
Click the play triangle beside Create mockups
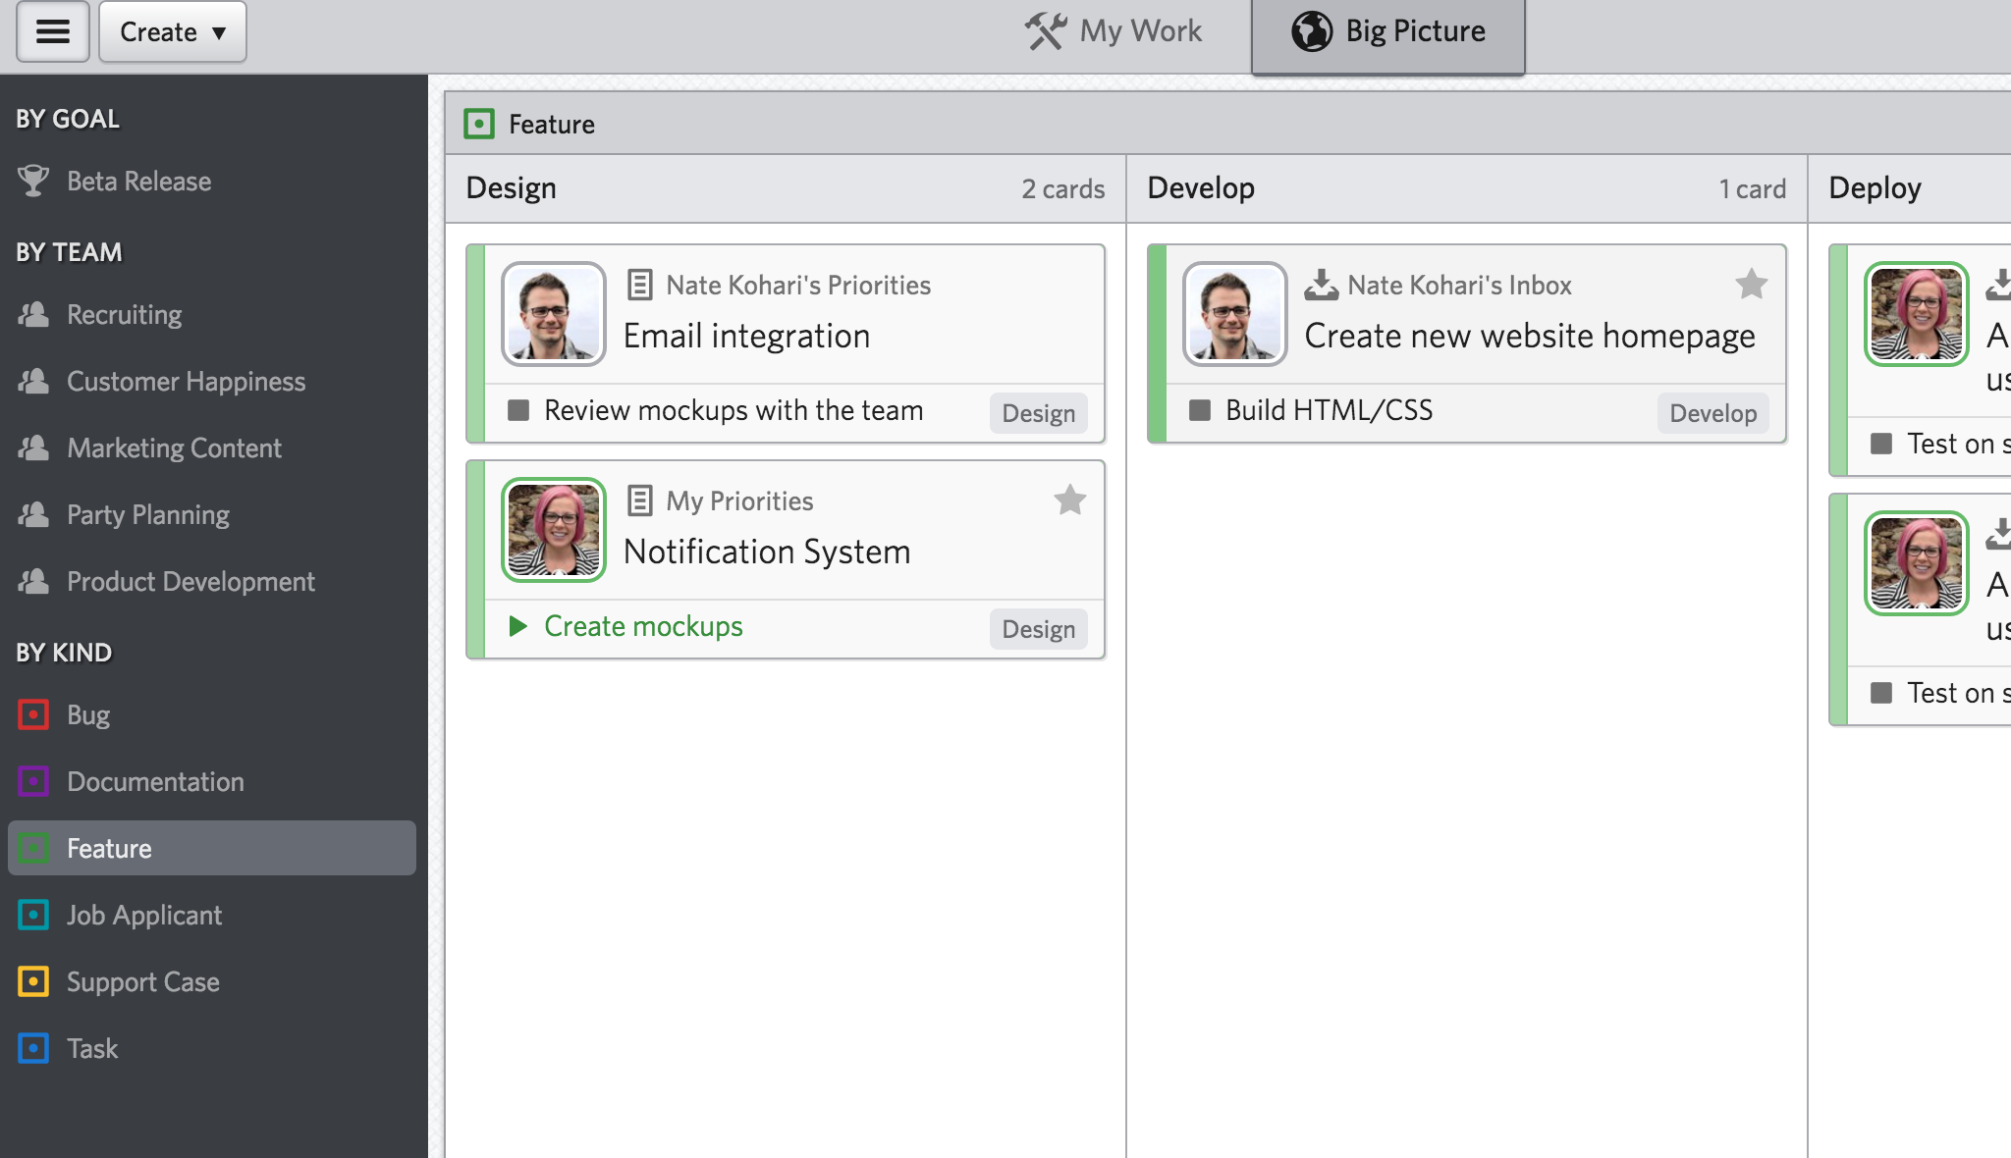coord(518,626)
